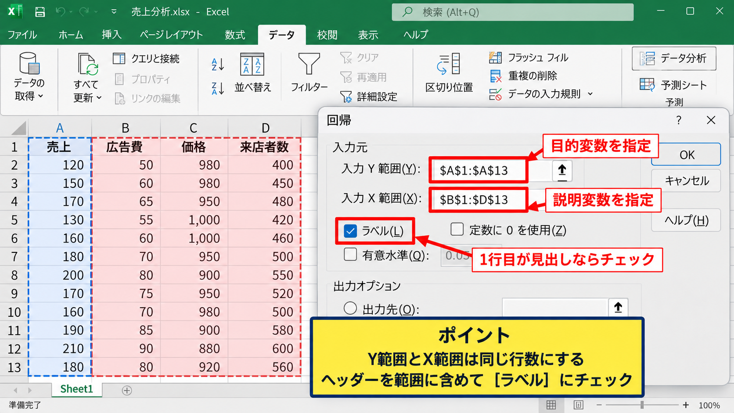Collapse dialog via 入力 Y 範囲 range selector
Image resolution: width=734 pixels, height=413 pixels.
tap(562, 170)
